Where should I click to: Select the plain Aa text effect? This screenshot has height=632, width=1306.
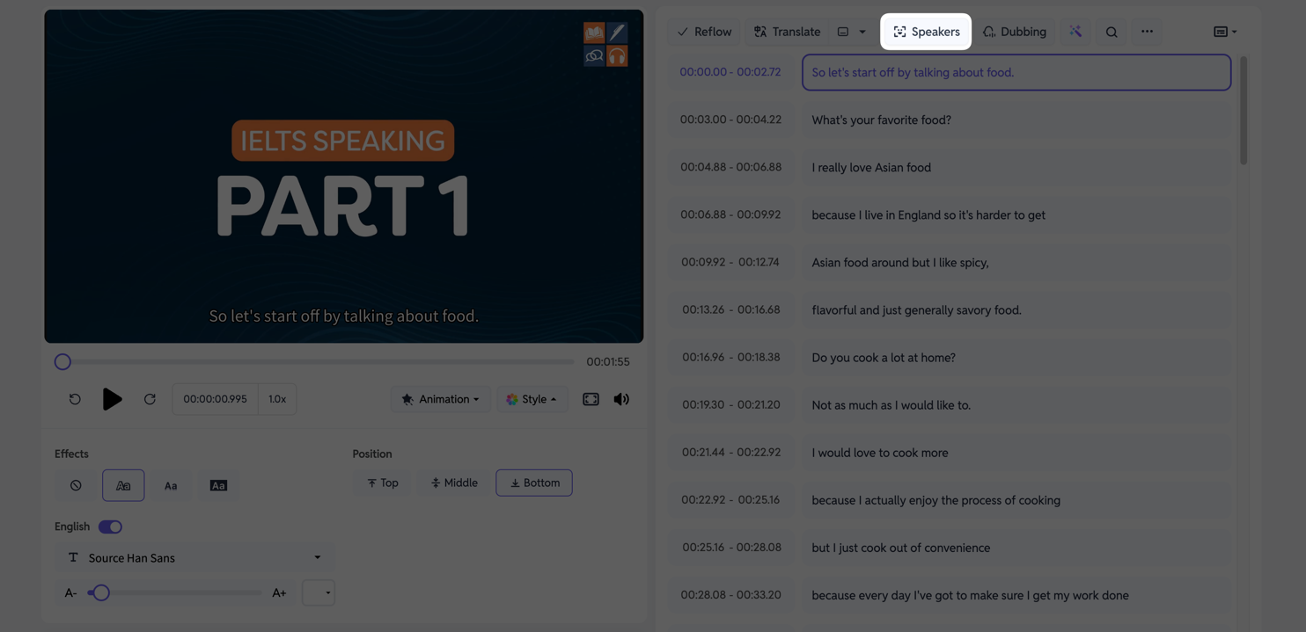click(x=171, y=485)
